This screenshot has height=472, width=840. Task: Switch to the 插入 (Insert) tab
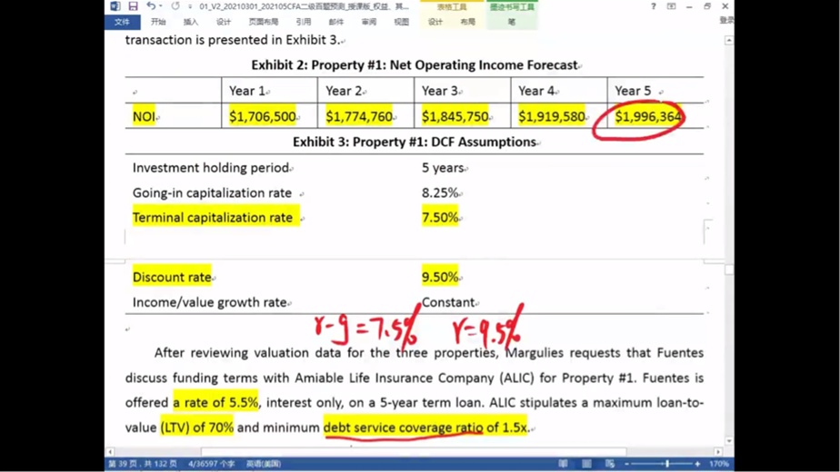tap(191, 22)
